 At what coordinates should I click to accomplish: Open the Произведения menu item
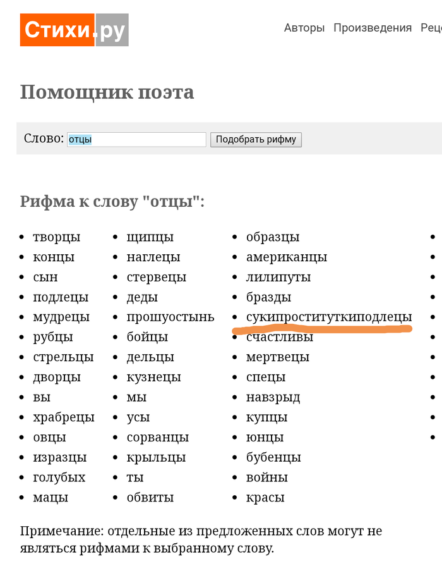click(373, 28)
